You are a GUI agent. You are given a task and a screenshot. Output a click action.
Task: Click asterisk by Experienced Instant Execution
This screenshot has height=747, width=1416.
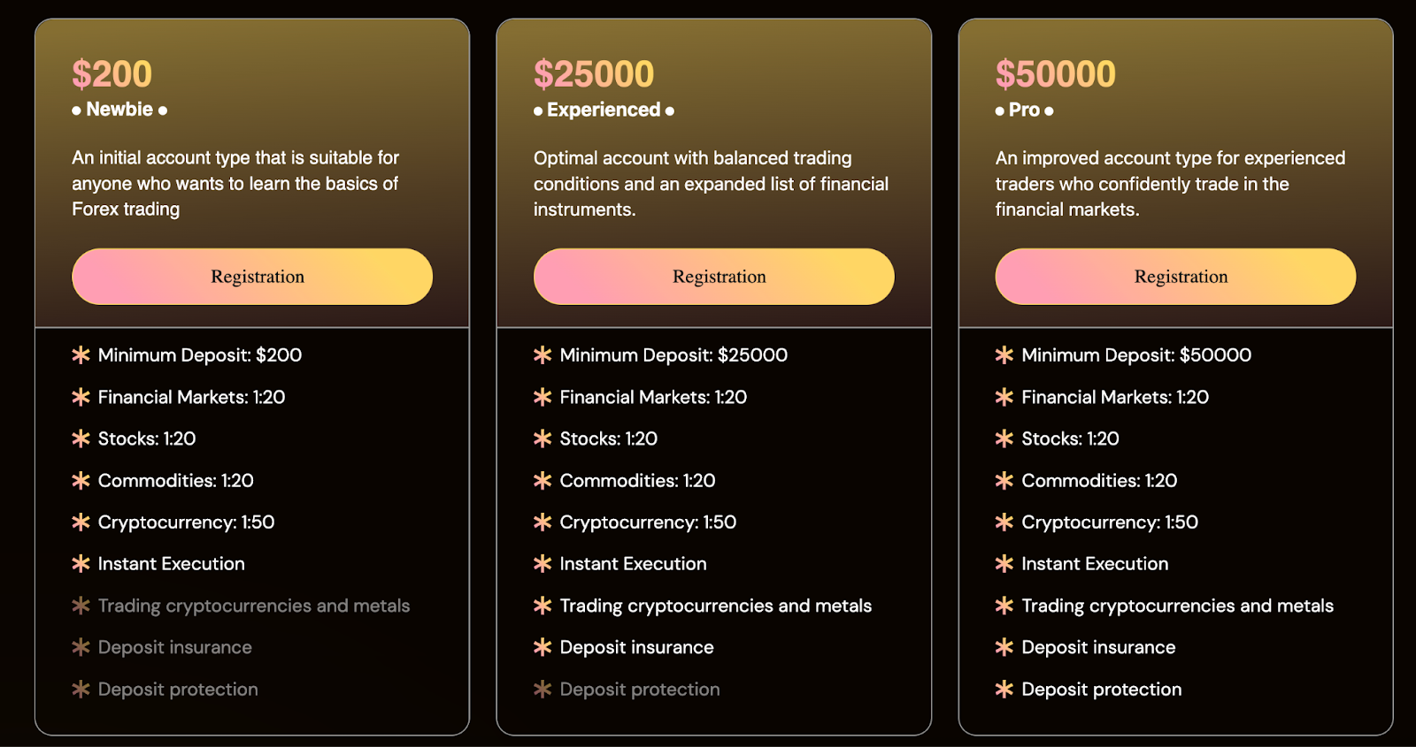[543, 564]
